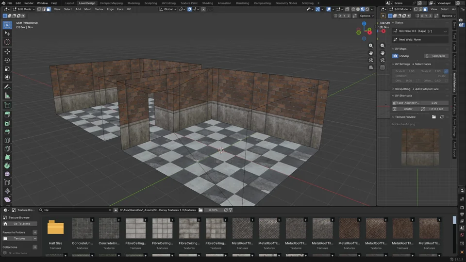466x262 pixels.
Task: Activate the Rotate tool
Action: (x=7, y=60)
